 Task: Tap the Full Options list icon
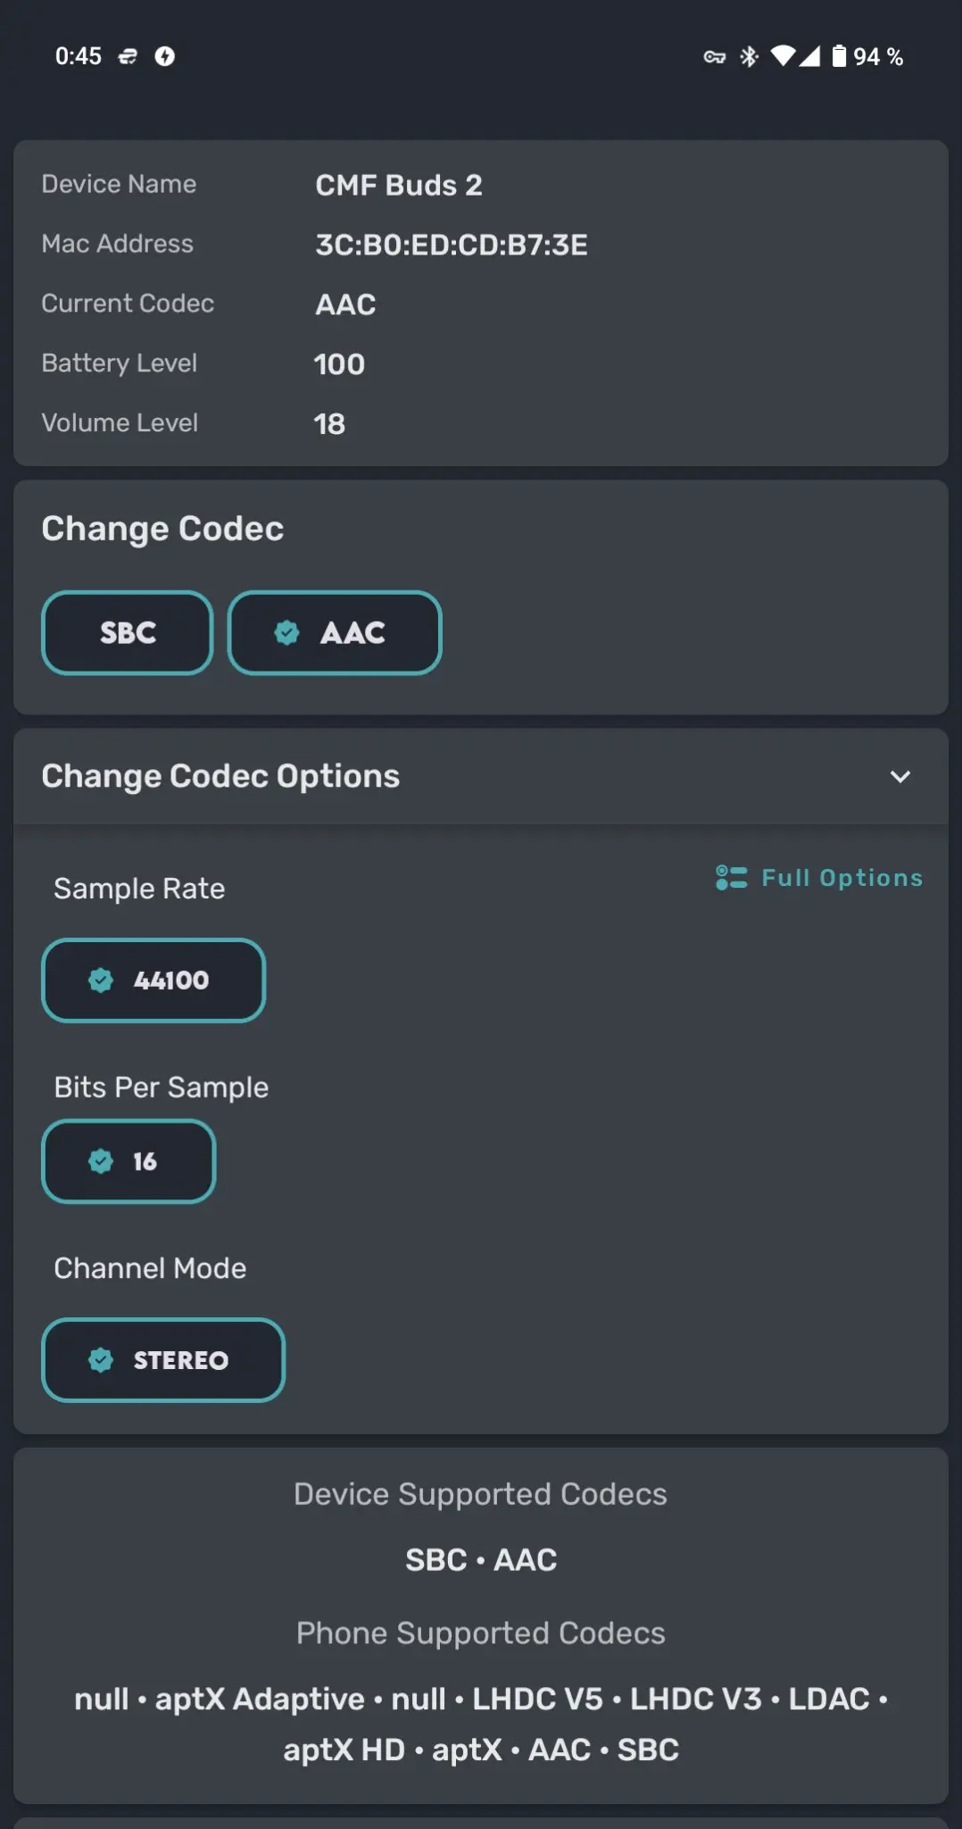(x=731, y=878)
